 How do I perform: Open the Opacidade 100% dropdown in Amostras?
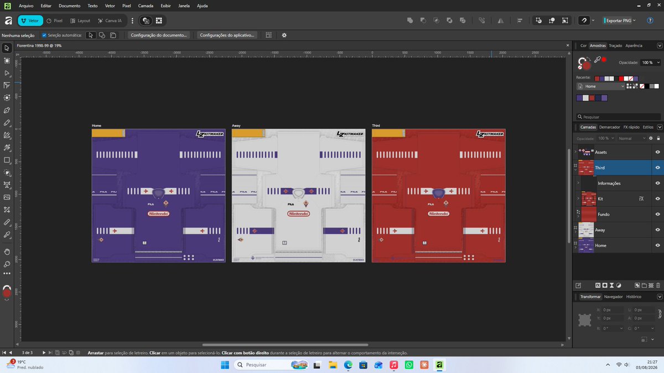(650, 62)
